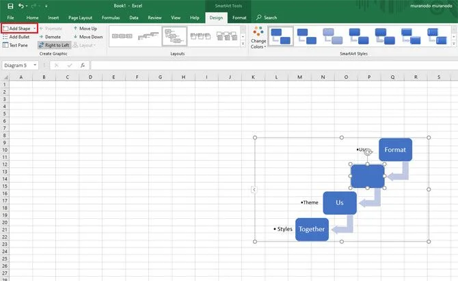Viewport: 458px width, 281px height.
Task: Select the fifth SmartArt style thumbnail
Action: click(385, 36)
